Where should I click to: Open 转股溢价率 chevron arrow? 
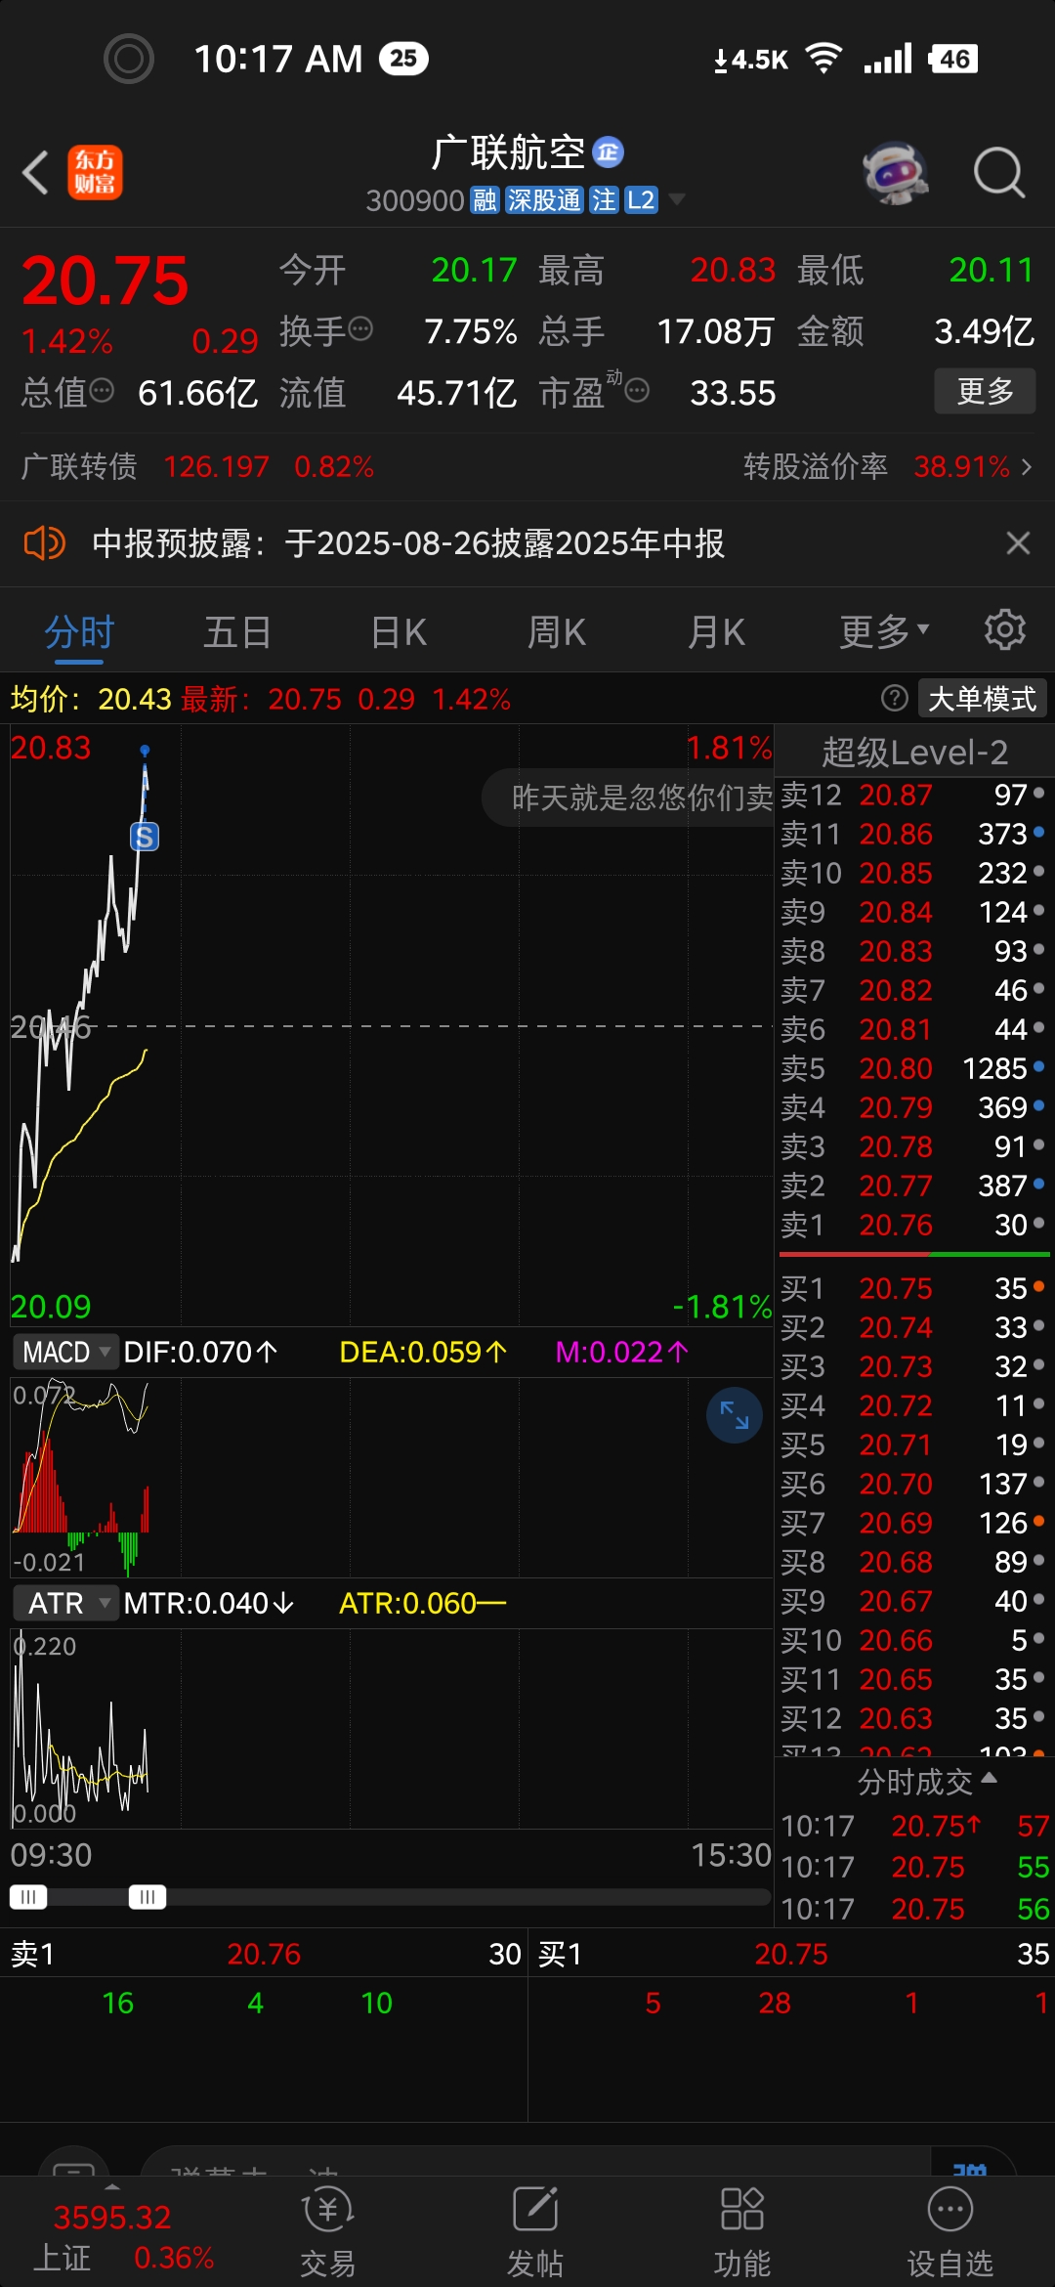tap(1027, 467)
